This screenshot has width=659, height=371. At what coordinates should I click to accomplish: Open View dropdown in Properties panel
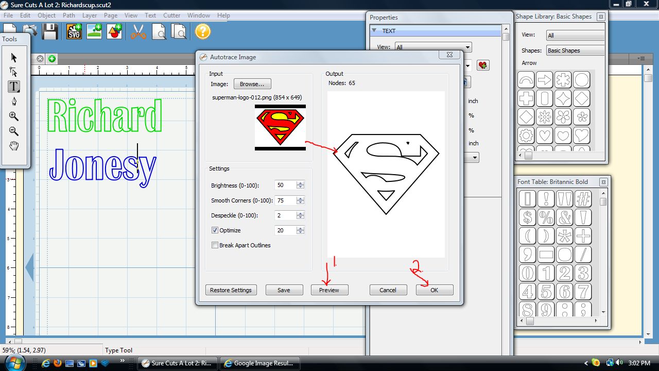tap(432, 47)
